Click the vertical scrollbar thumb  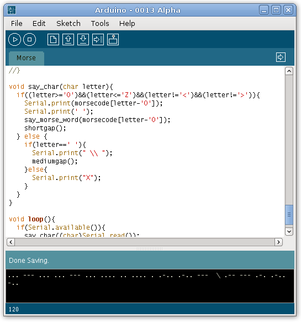[289, 215]
